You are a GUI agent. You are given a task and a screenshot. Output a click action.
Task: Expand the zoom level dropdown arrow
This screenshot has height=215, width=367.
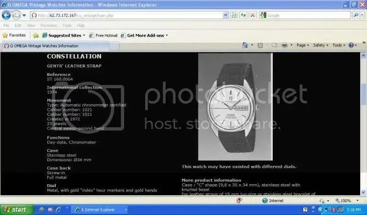[x=357, y=200]
